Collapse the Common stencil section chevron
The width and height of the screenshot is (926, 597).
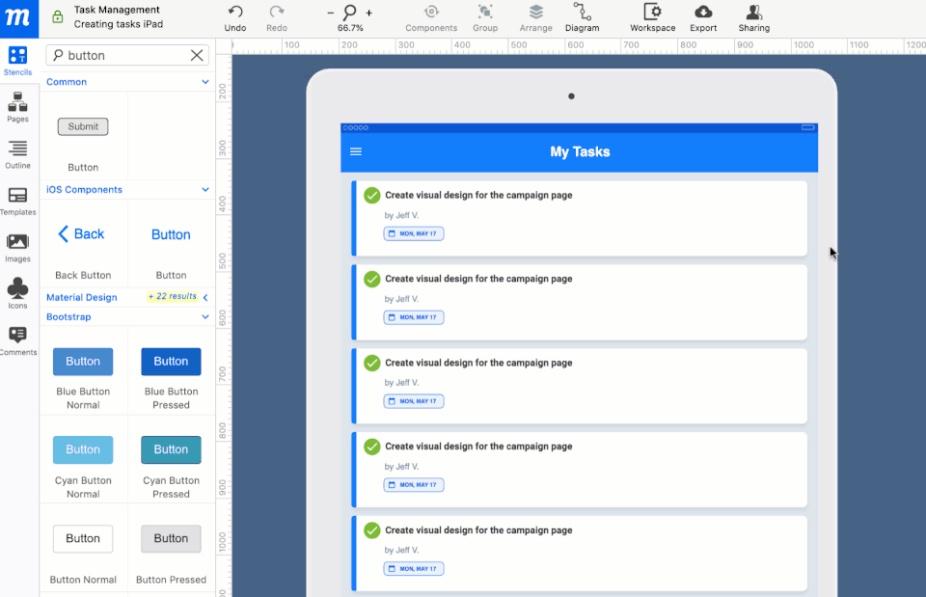click(x=204, y=82)
